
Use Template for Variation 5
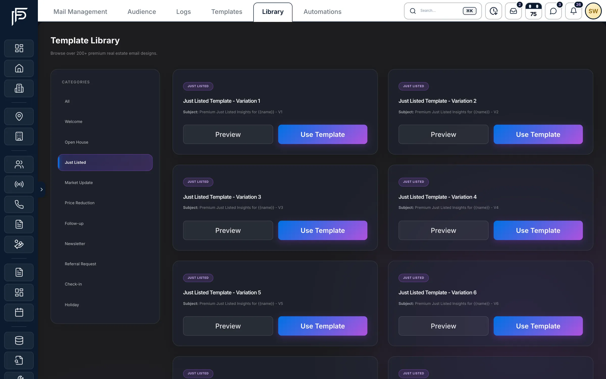(323, 326)
